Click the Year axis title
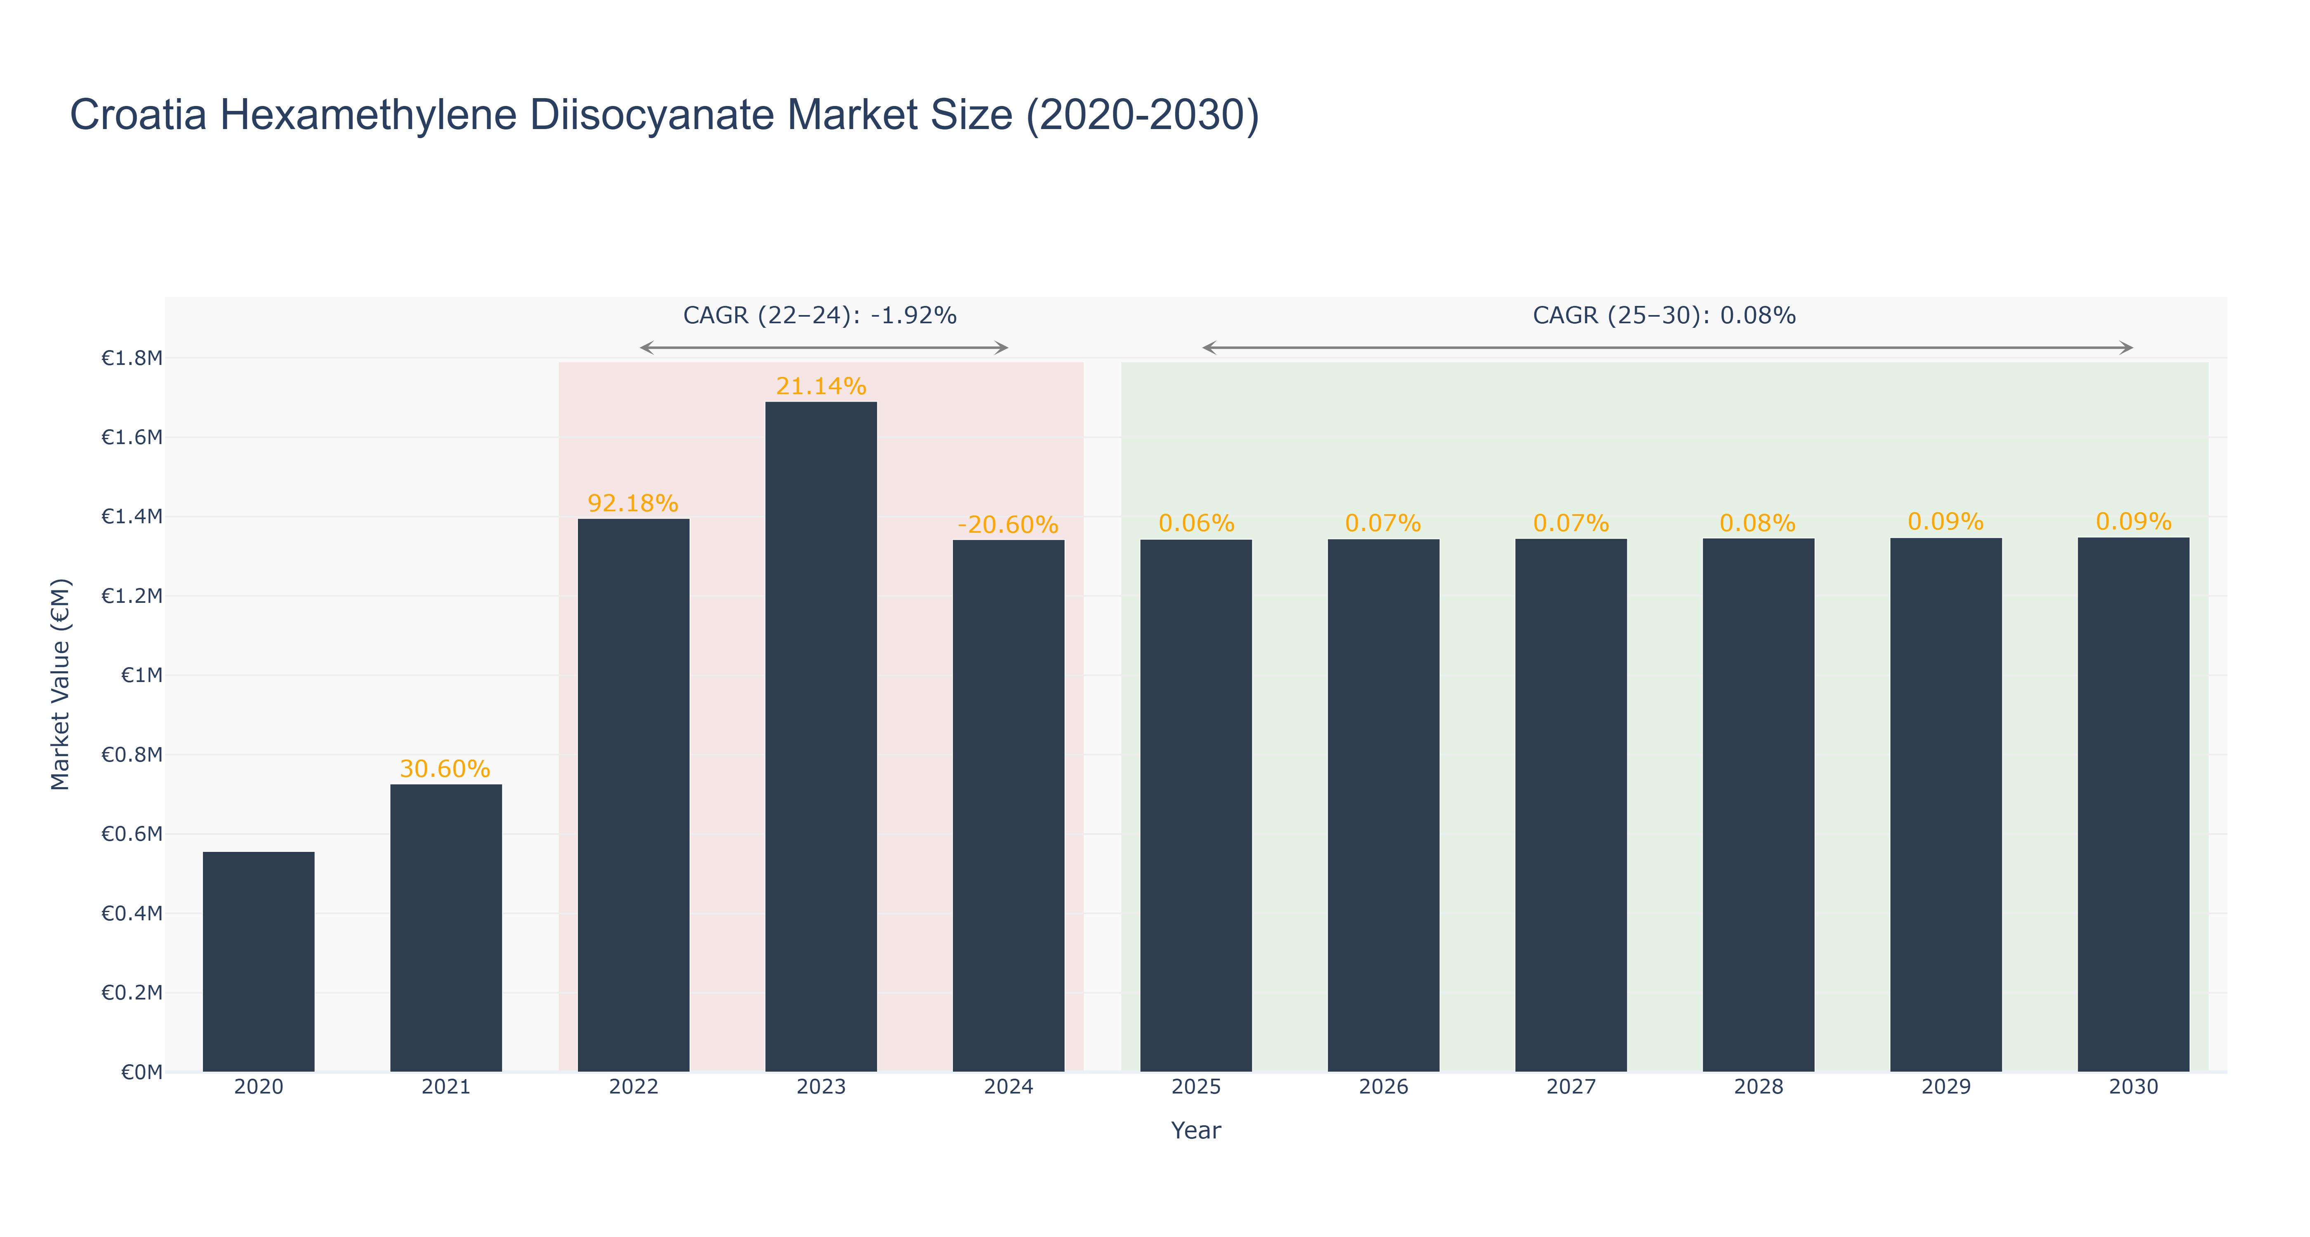 tap(1195, 1130)
